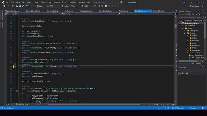The height and width of the screenshot is (116, 207).
Task: Click Refresh icon in Solution Explorer toolbar
Action: [200, 15]
